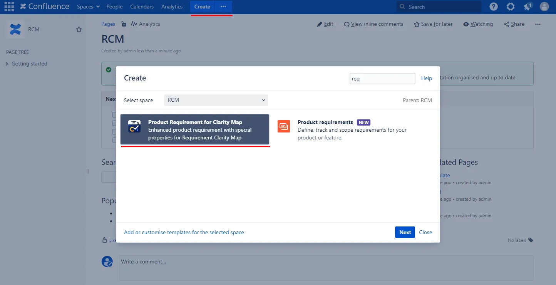Click the commenter avatar beside comment box
Image resolution: width=556 pixels, height=285 pixels.
107,262
